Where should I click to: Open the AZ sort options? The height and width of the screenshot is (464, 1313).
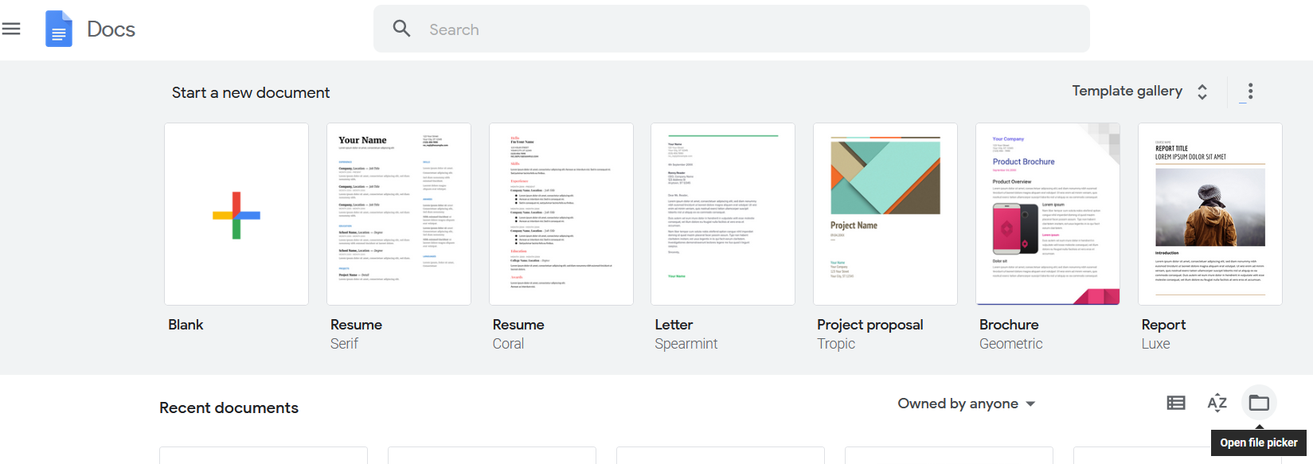(x=1217, y=404)
